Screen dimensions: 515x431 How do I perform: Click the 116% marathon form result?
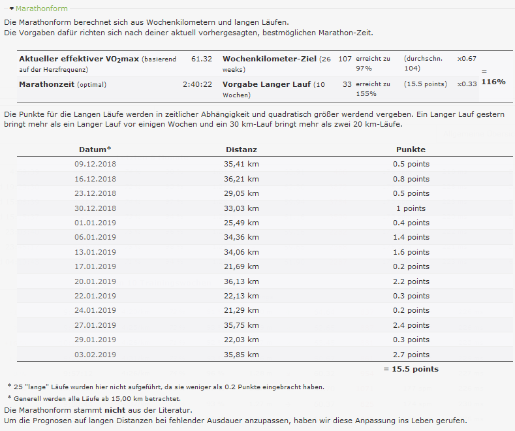coord(493,82)
